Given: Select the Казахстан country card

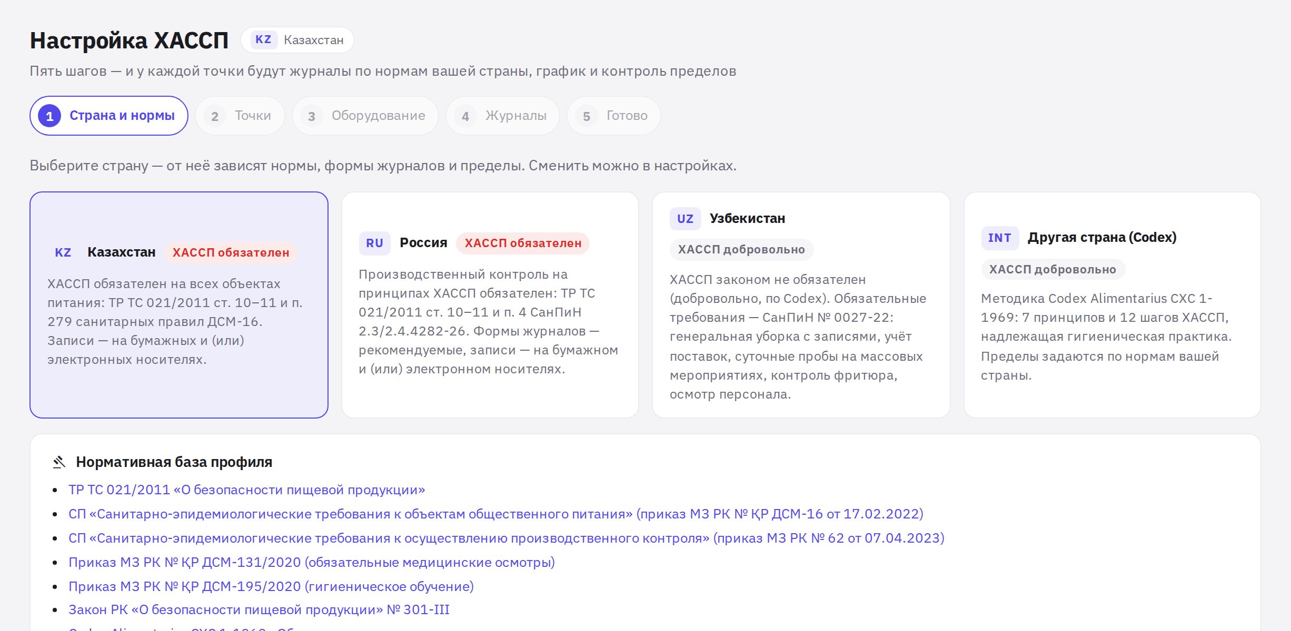Looking at the screenshot, I should 179,305.
